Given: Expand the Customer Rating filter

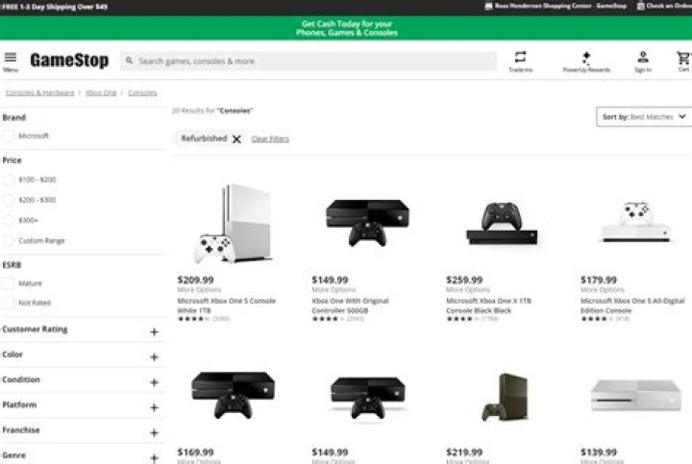Looking at the screenshot, I should 154,331.
